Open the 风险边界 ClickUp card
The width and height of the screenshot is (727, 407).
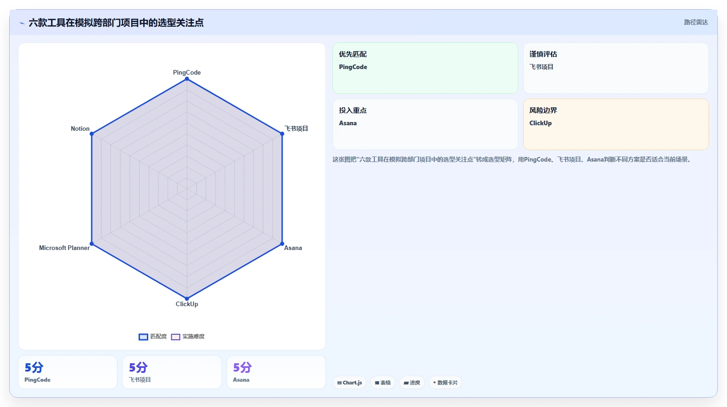pyautogui.click(x=616, y=124)
